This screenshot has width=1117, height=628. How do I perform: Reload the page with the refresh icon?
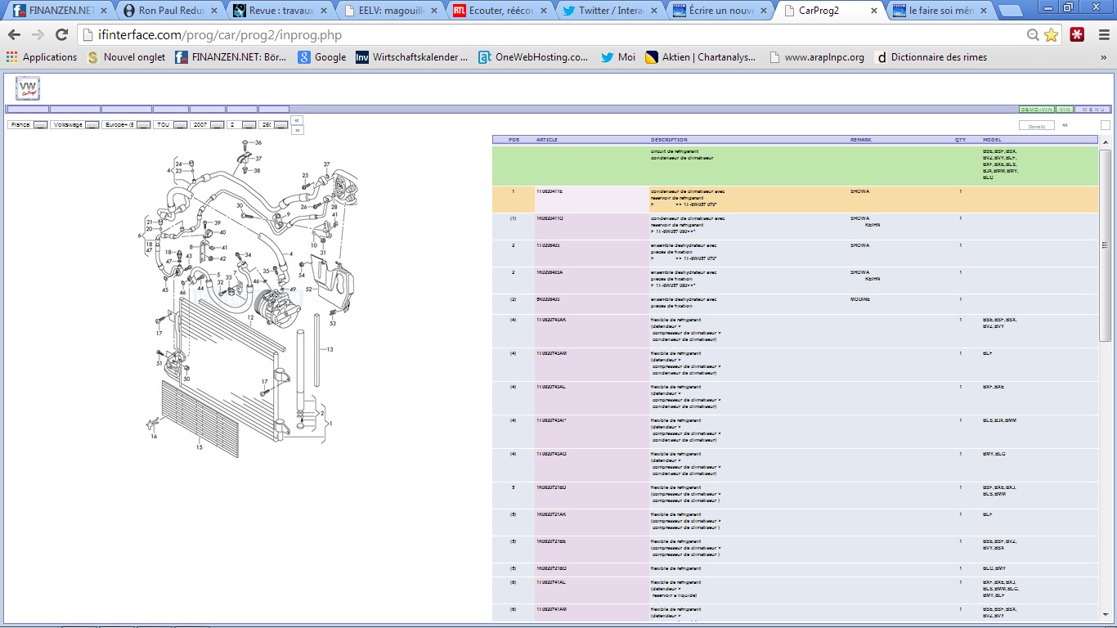point(61,35)
